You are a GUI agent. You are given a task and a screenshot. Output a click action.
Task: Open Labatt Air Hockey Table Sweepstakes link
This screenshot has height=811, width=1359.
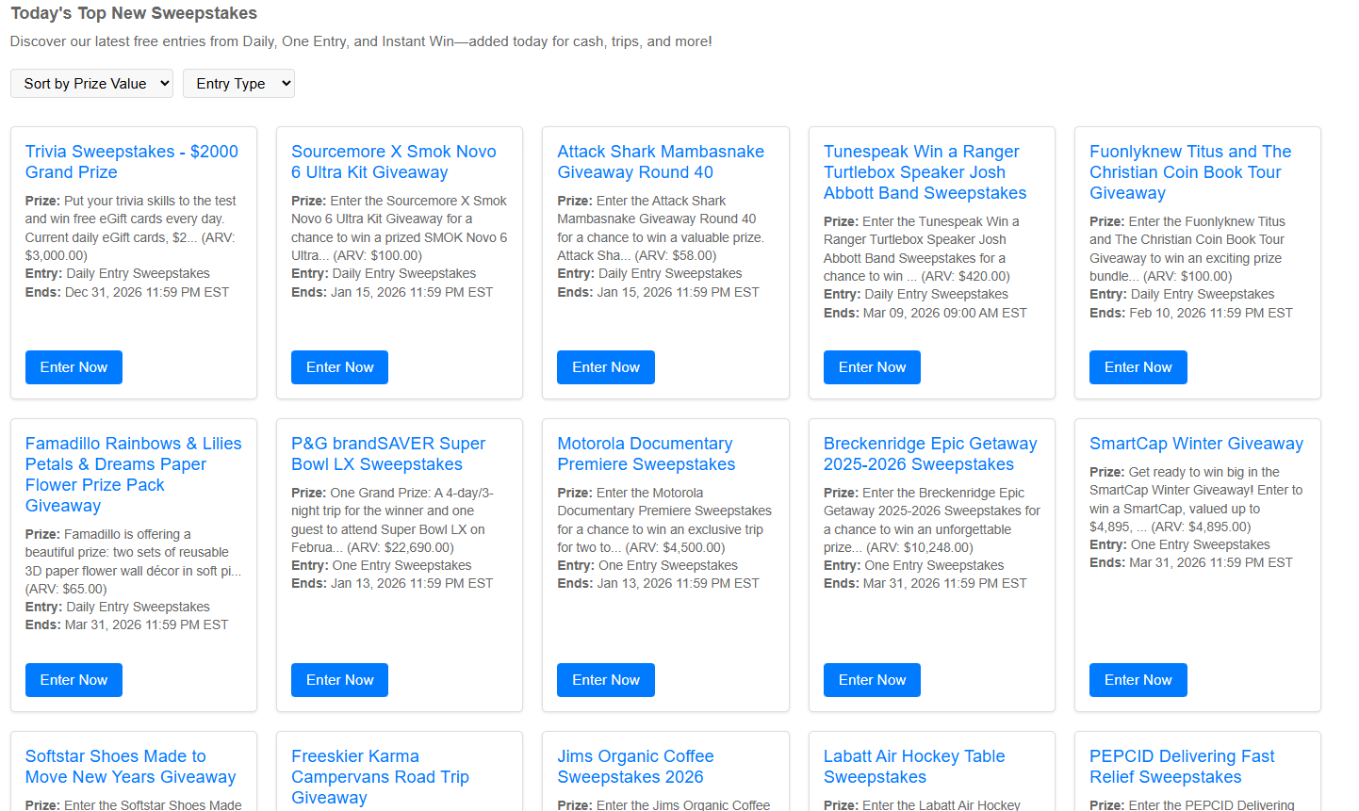(x=913, y=767)
